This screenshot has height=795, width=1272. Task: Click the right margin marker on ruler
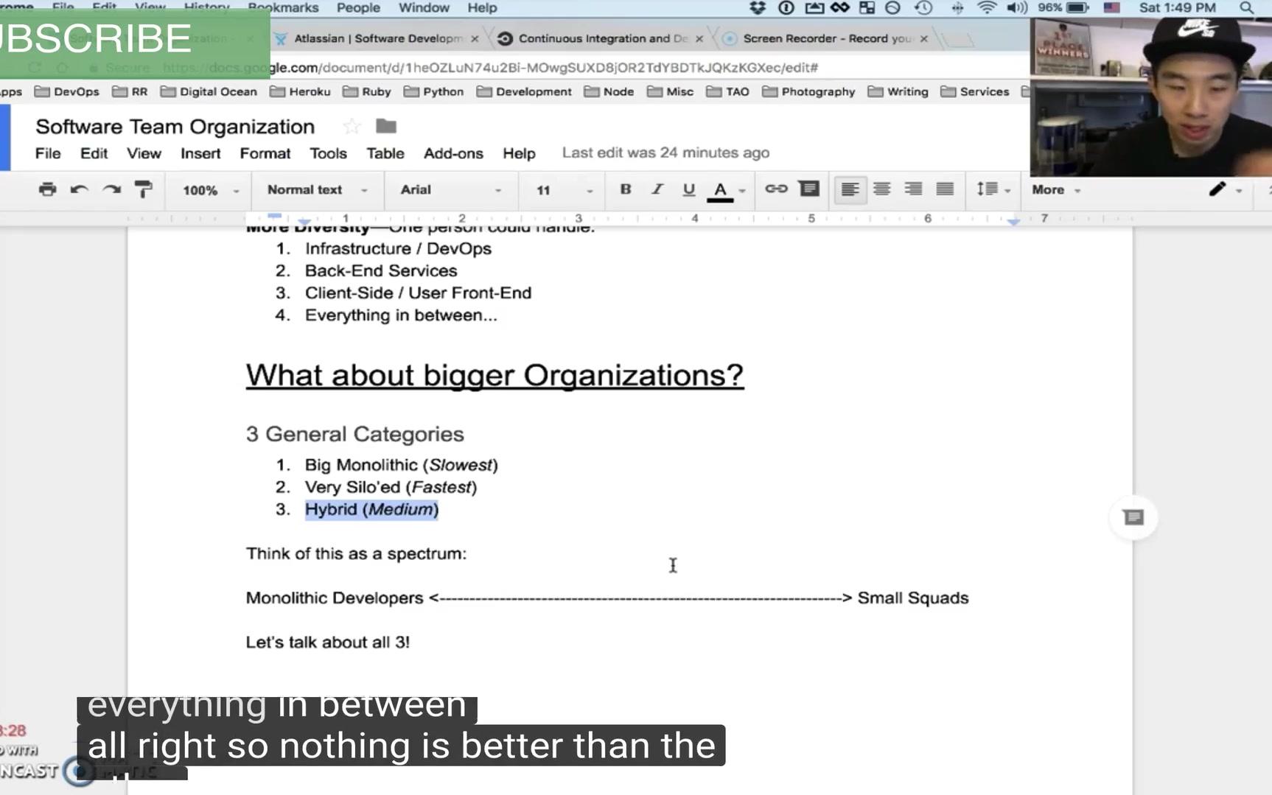pyautogui.click(x=1013, y=220)
